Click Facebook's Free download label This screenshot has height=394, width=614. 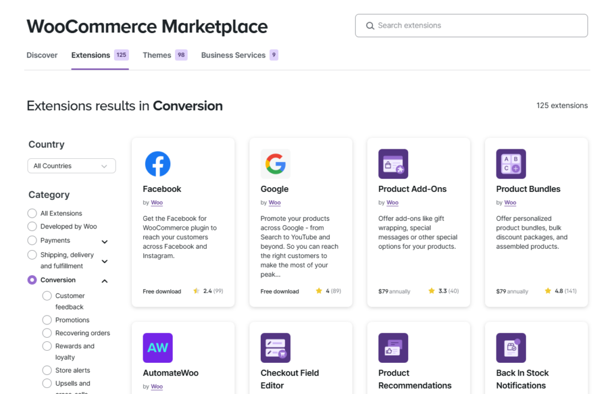coord(162,291)
